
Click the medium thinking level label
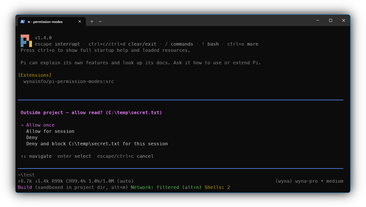tap(335, 181)
